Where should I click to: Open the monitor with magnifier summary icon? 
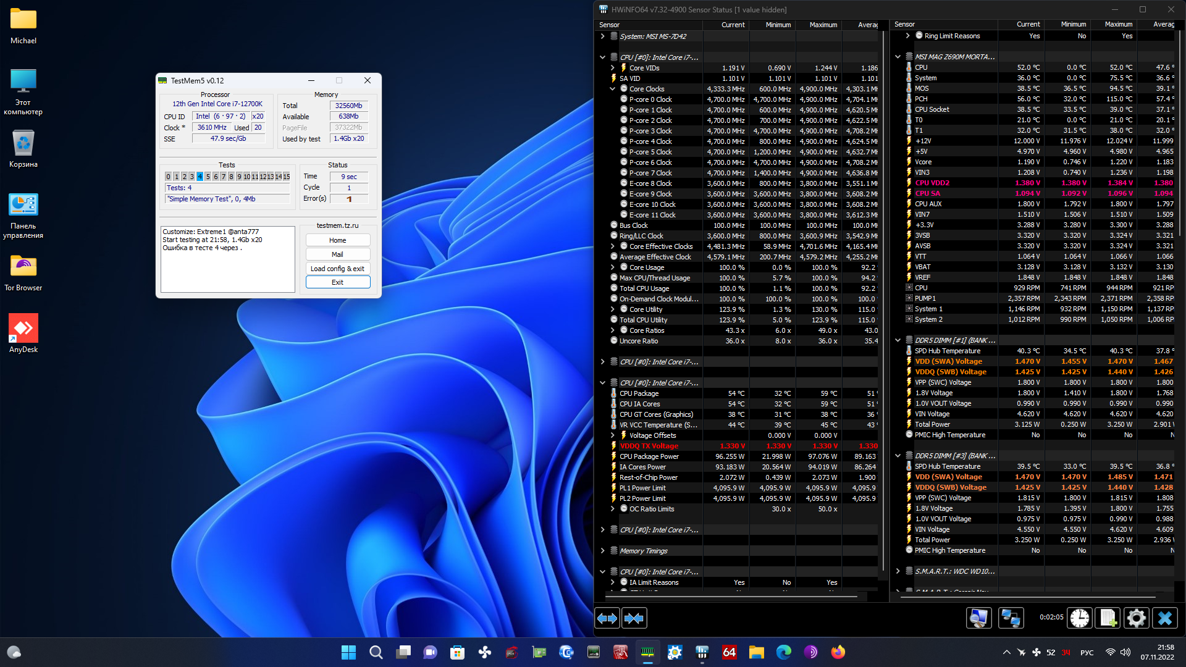979,618
